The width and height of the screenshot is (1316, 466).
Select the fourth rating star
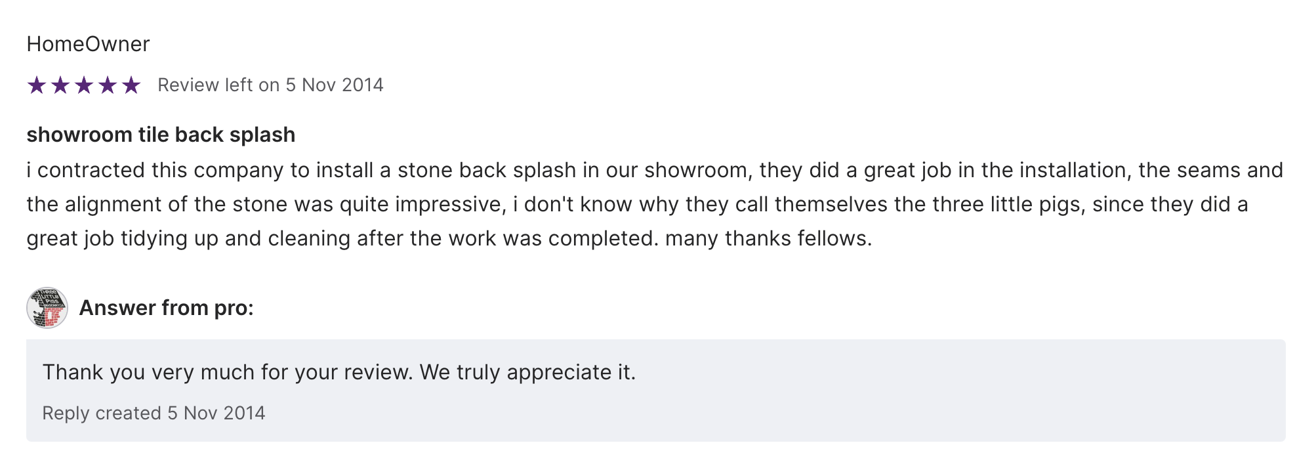(108, 85)
